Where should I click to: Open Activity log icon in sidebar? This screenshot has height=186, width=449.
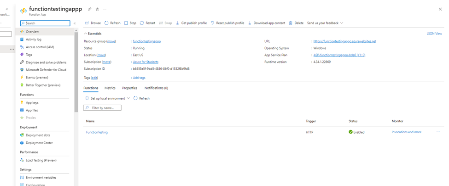pyautogui.click(x=22, y=39)
